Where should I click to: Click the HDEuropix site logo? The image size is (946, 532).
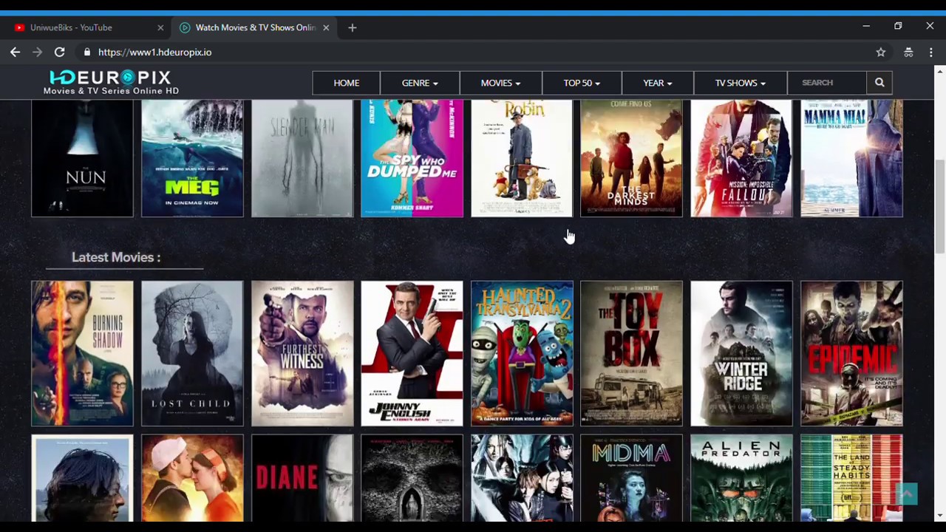tap(111, 82)
